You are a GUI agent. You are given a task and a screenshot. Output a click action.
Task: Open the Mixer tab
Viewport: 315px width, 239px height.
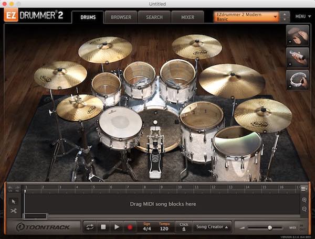187,17
